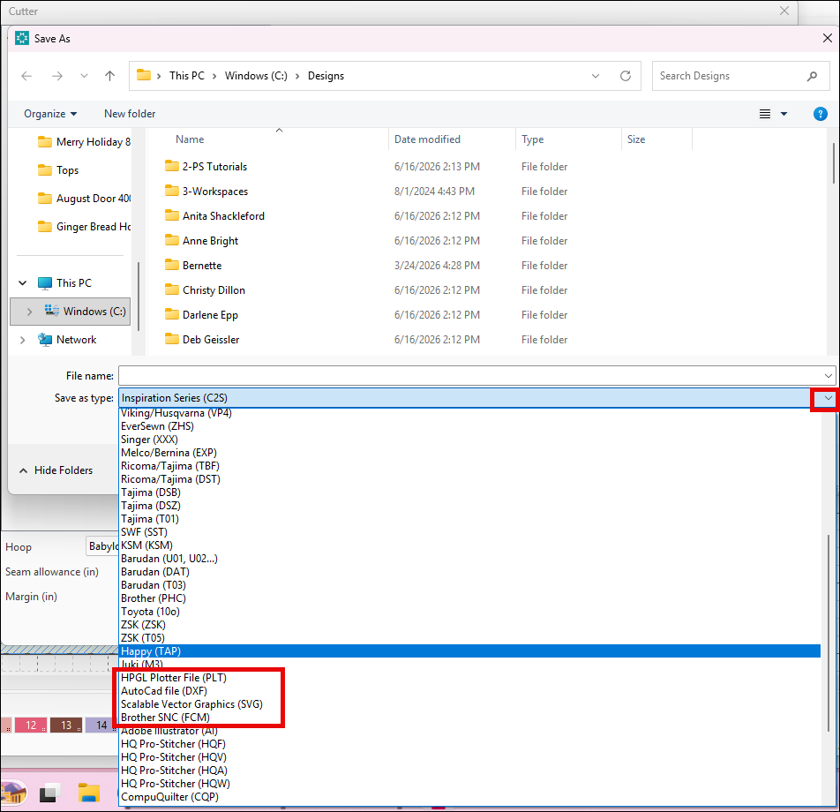Select color swatch 12 in Cutter window
This screenshot has width=840, height=812.
31,726
